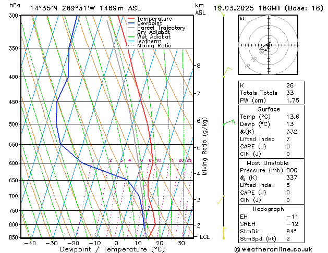The height and width of the screenshot is (253, 328).
Task: Click the 8 km altitude tick label
Action: pos(199,66)
